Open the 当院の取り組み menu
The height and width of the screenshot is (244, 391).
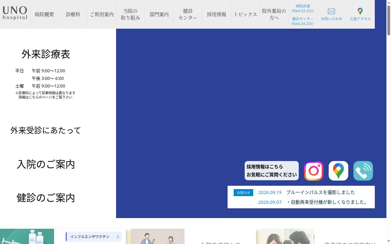pyautogui.click(x=130, y=14)
